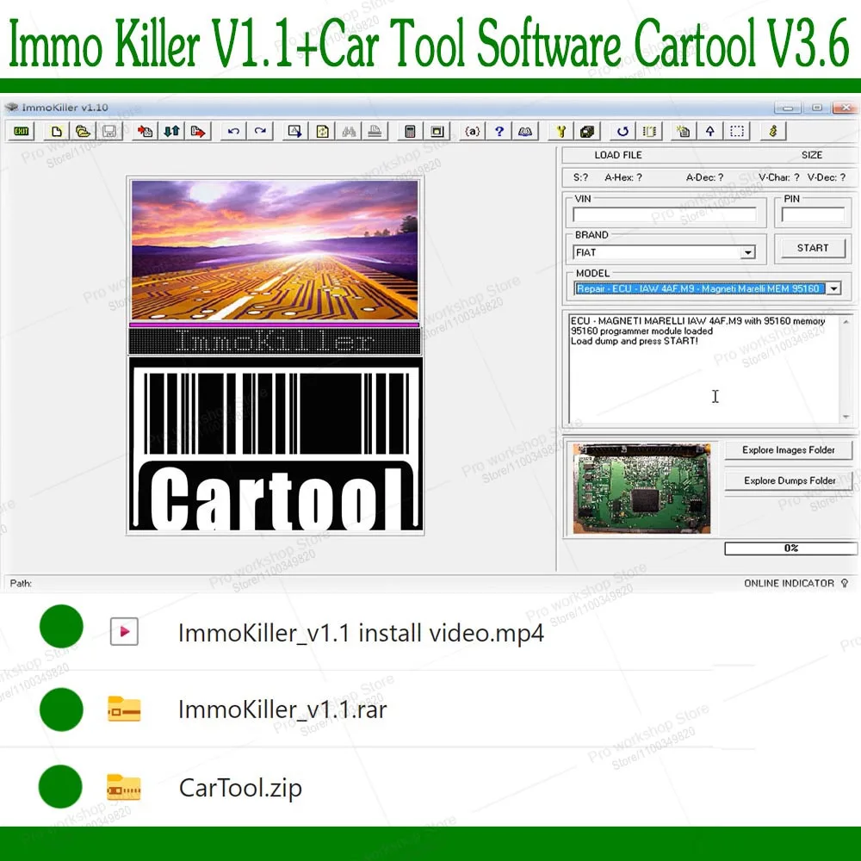
Task: Click the log box scrollbar down arrow
Action: (x=846, y=417)
